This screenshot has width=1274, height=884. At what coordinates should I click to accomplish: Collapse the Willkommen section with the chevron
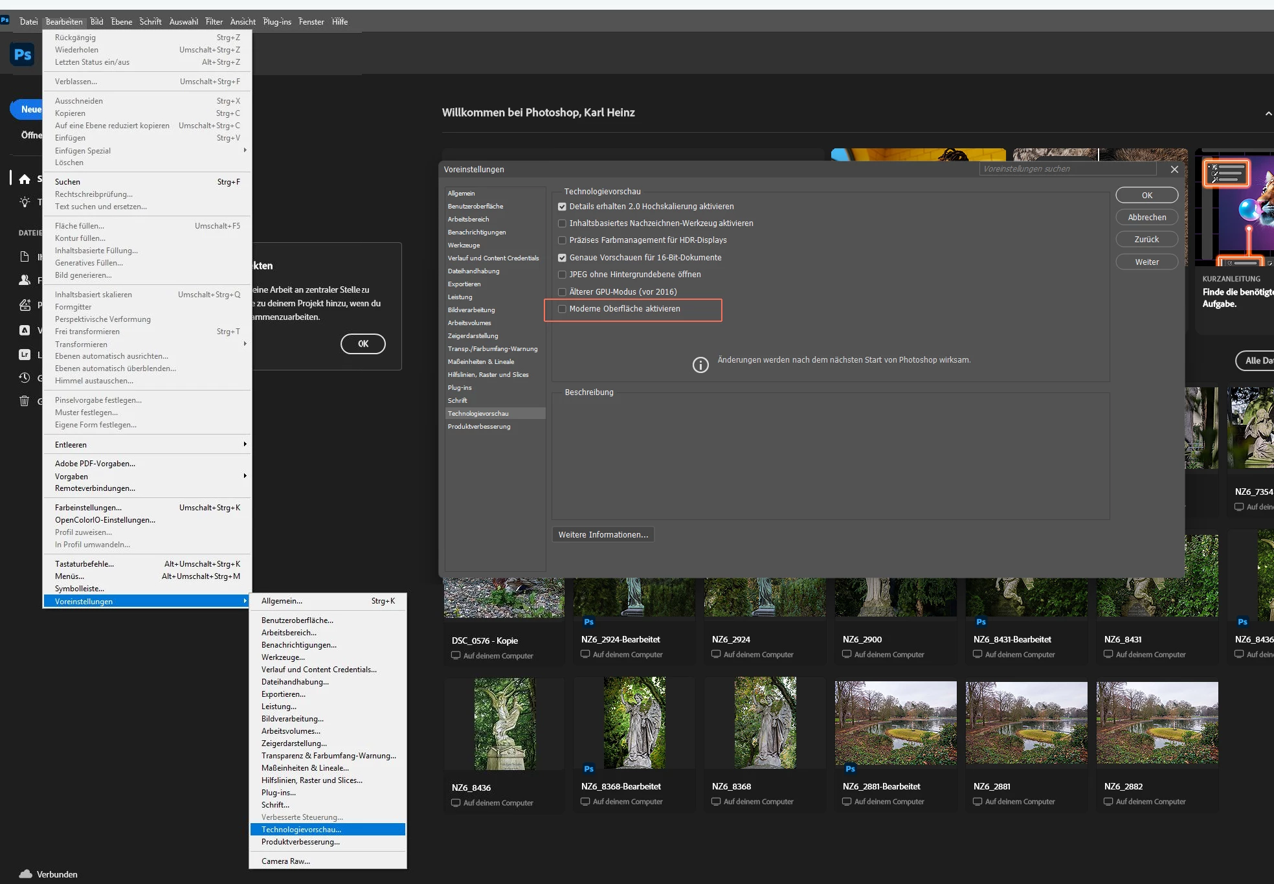point(1268,113)
